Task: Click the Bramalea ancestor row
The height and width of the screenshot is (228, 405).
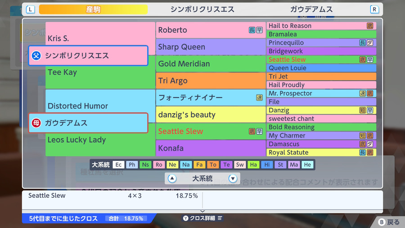Action: pyautogui.click(x=321, y=34)
